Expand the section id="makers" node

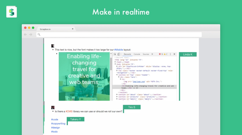[117, 99]
